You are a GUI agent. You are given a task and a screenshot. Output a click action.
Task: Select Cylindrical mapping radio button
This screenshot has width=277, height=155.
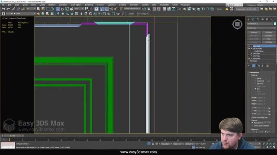coord(255,81)
